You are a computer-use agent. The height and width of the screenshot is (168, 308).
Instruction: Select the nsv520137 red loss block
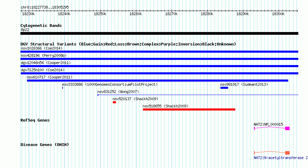point(114,102)
